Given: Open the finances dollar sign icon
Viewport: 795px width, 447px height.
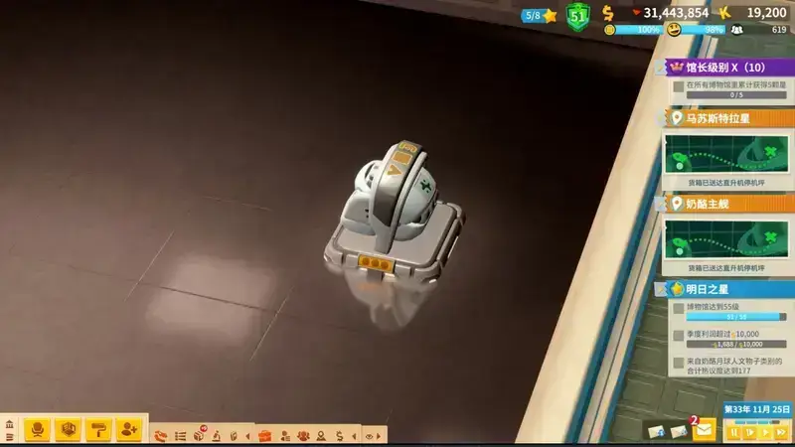Looking at the screenshot, I should click(339, 435).
